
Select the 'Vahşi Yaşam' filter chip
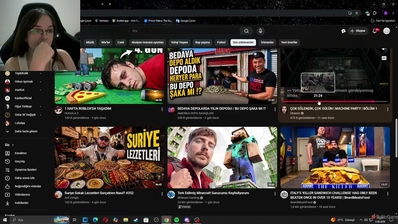[179, 42]
